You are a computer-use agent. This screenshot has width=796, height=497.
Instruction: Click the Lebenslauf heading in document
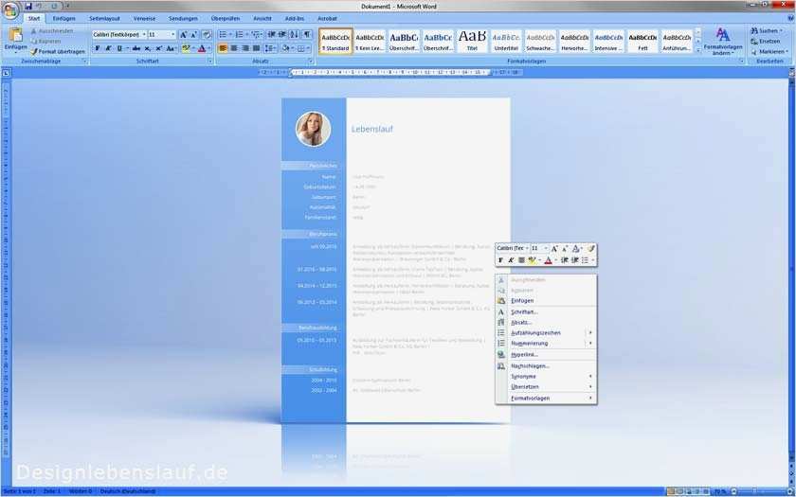pos(372,130)
